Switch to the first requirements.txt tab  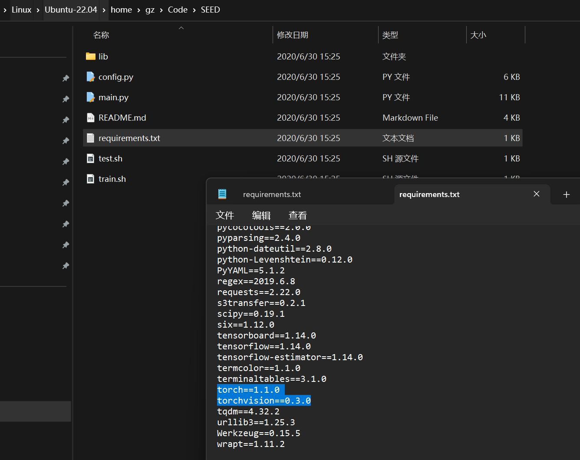[x=272, y=194]
